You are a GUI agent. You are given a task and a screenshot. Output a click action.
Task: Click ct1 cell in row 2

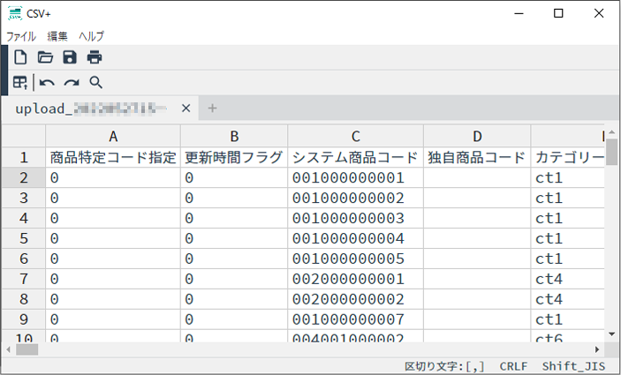(567, 177)
